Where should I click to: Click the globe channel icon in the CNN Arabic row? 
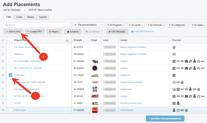[x=186, y=110]
